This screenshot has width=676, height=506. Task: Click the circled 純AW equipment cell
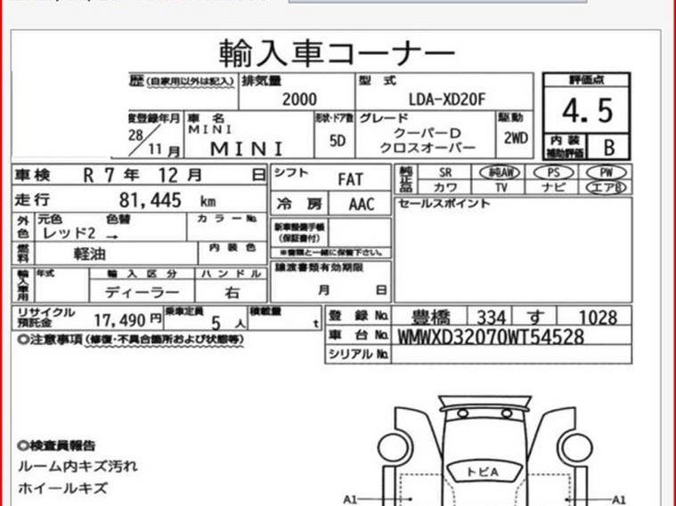click(500, 173)
